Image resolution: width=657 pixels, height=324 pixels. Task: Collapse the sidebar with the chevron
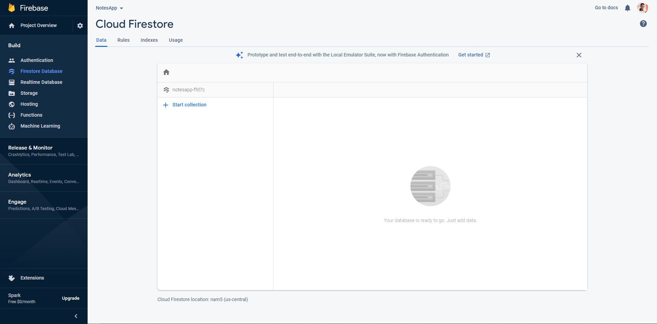coord(76,316)
